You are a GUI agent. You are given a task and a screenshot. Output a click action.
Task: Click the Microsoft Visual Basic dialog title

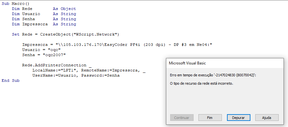point(188,63)
